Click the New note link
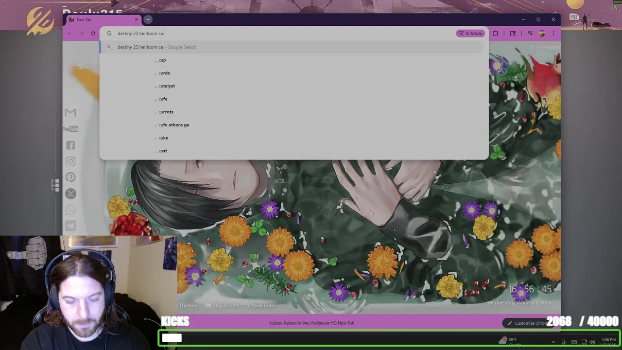The image size is (622, 350). (x=260, y=305)
